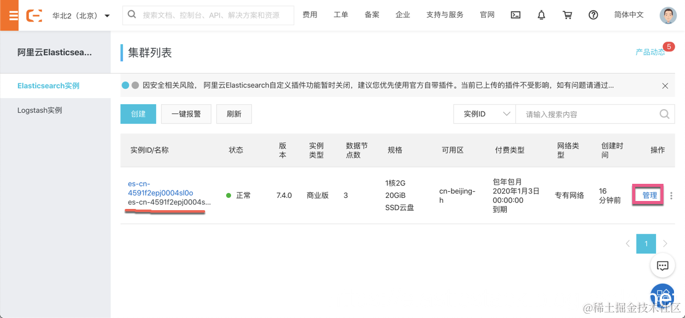
Task: Click the 集群列表 page heading
Action: (150, 53)
